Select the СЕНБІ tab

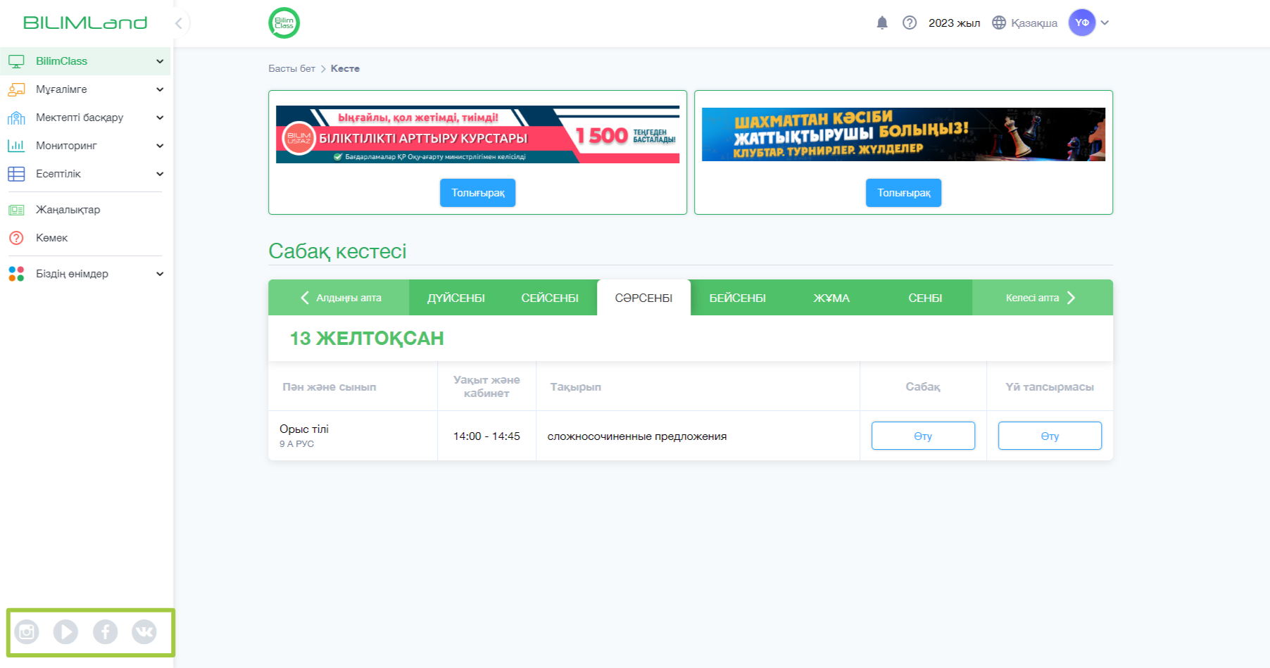coord(925,298)
